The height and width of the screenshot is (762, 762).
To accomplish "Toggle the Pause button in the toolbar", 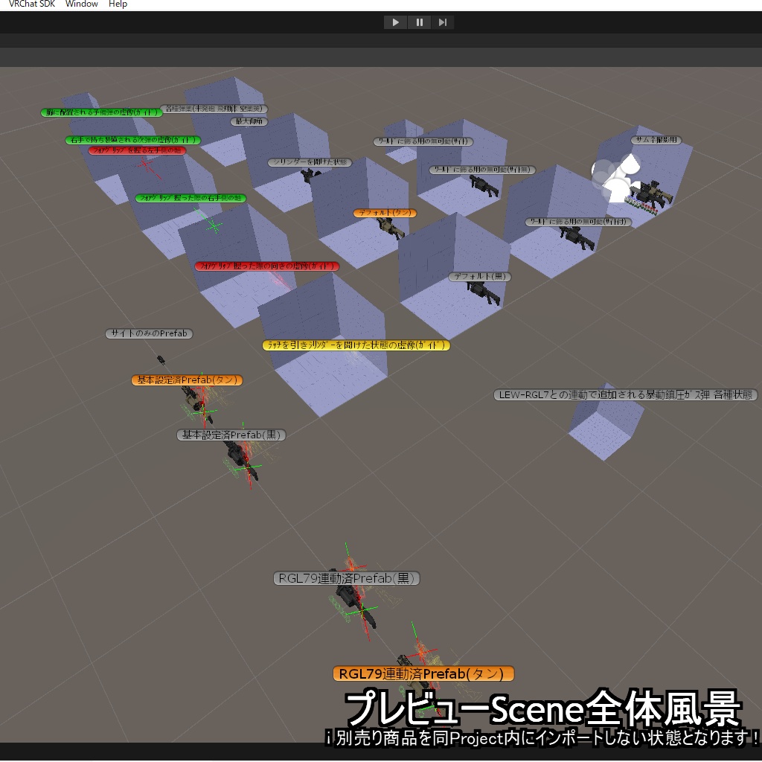I will point(419,22).
